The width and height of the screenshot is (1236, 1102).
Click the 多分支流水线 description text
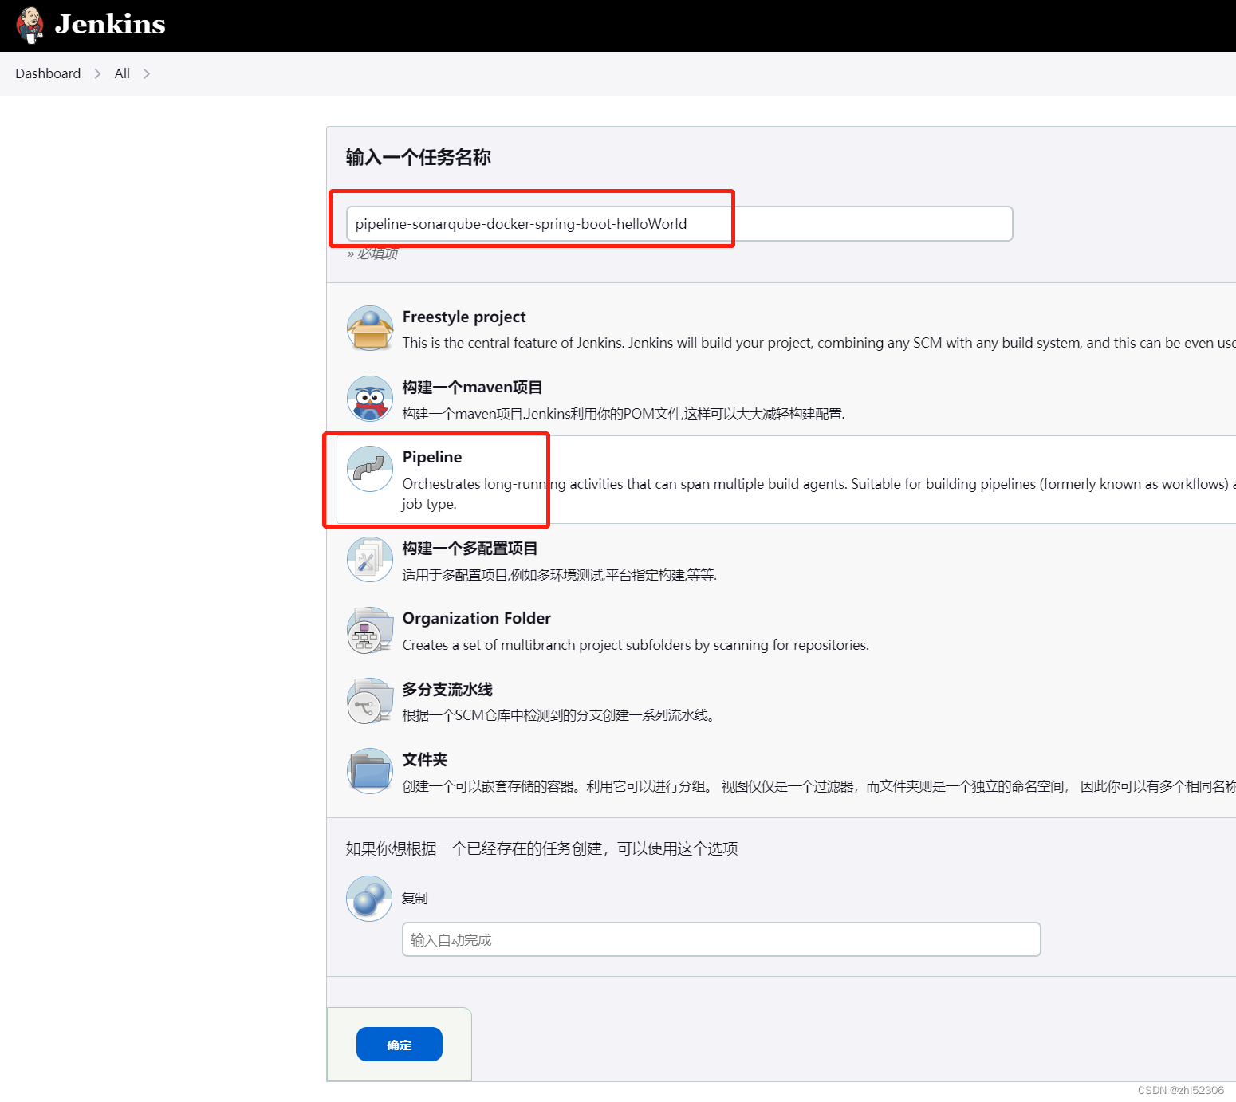point(558,715)
